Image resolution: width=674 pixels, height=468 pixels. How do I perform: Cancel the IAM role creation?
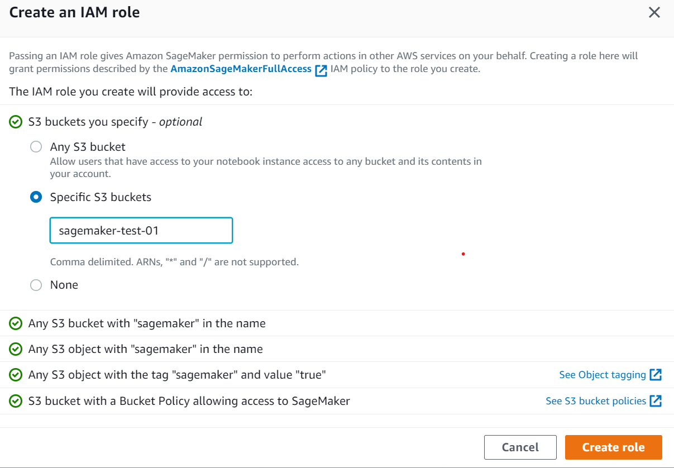coord(520,447)
